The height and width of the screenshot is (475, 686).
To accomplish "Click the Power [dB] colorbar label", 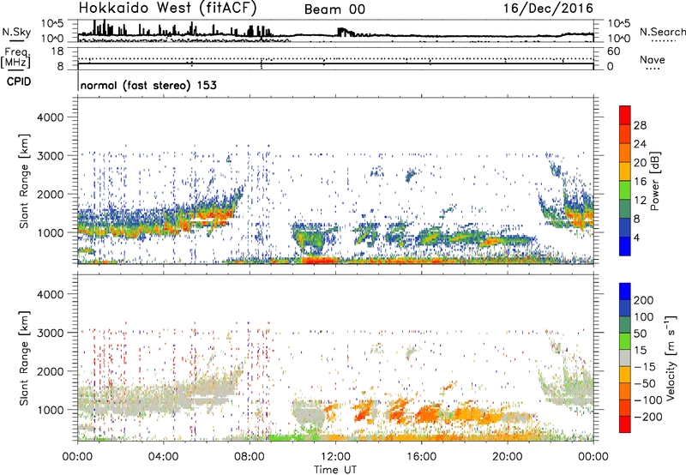I will click(655, 181).
